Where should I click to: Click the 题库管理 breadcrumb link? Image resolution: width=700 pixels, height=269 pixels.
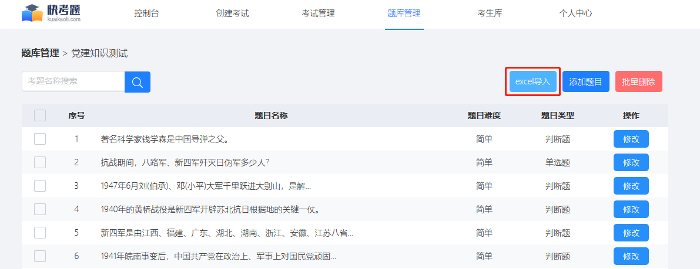(x=40, y=53)
